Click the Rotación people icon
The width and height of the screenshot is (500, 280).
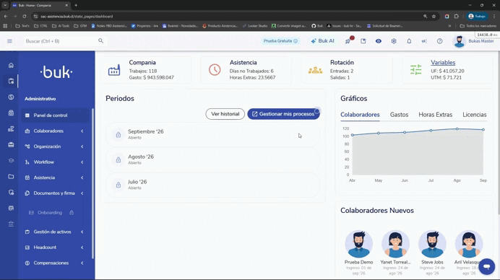click(x=315, y=70)
